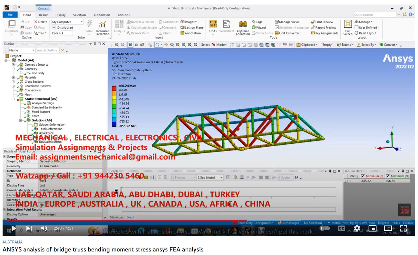418x255 pixels.
Task: Open the File menu
Action: pos(10,15)
